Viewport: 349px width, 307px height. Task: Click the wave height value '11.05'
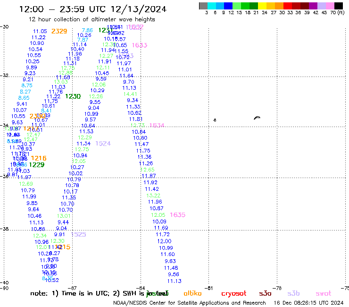pos(40,32)
